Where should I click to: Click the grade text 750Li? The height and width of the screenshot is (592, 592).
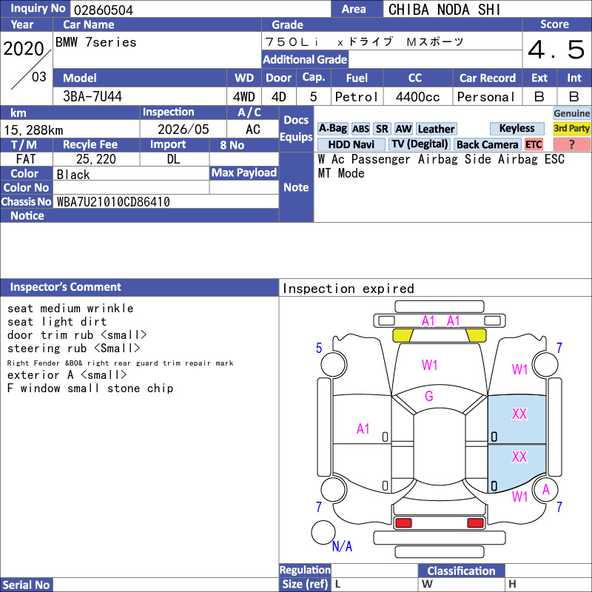(x=292, y=41)
